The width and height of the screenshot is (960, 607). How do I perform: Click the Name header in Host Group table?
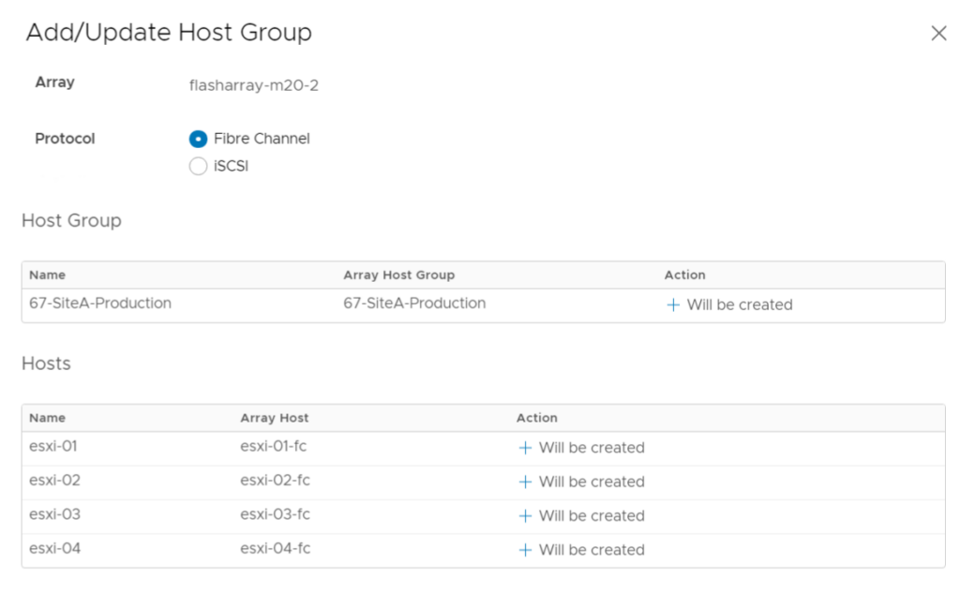coord(47,275)
